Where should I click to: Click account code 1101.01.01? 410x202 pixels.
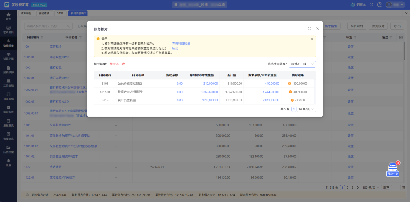pyautogui.click(x=31, y=146)
